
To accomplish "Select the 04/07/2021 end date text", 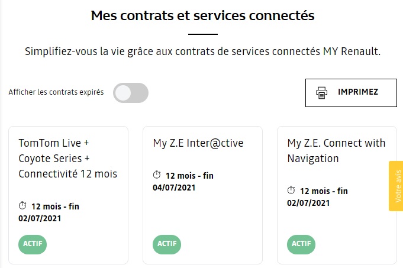I will pyautogui.click(x=174, y=188).
